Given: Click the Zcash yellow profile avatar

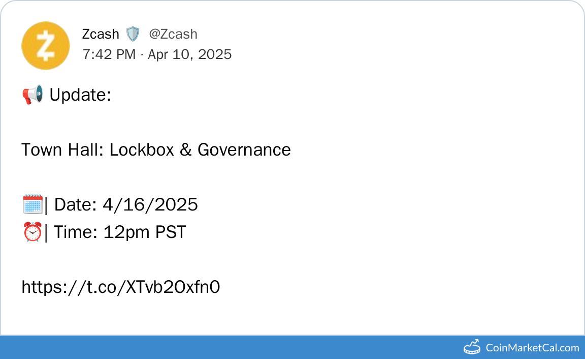Looking at the screenshot, I should pos(45,45).
